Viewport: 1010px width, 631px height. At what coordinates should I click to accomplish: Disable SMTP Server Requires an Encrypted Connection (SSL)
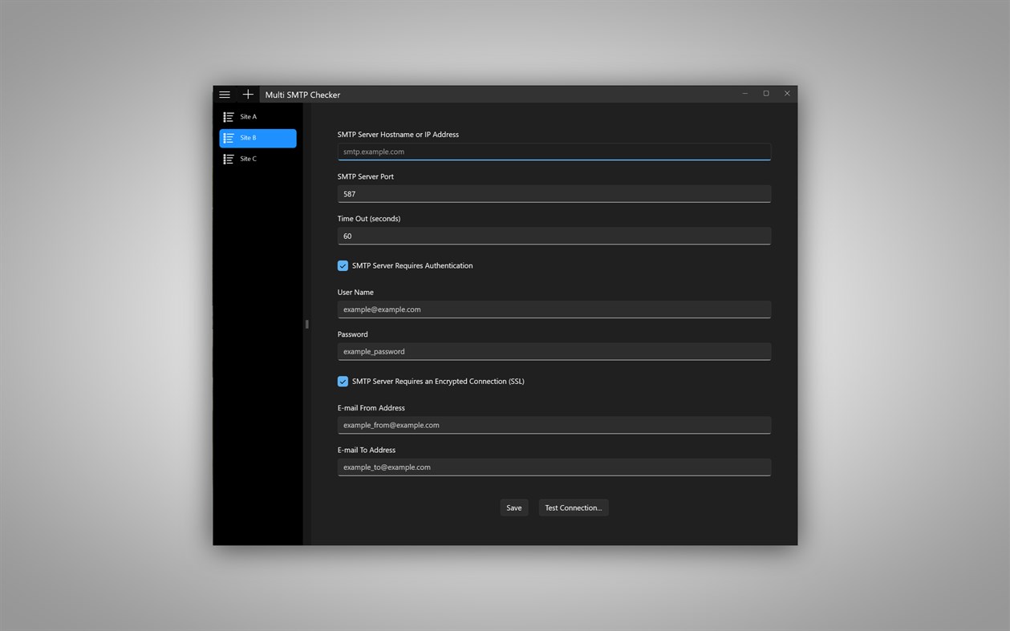click(x=343, y=381)
